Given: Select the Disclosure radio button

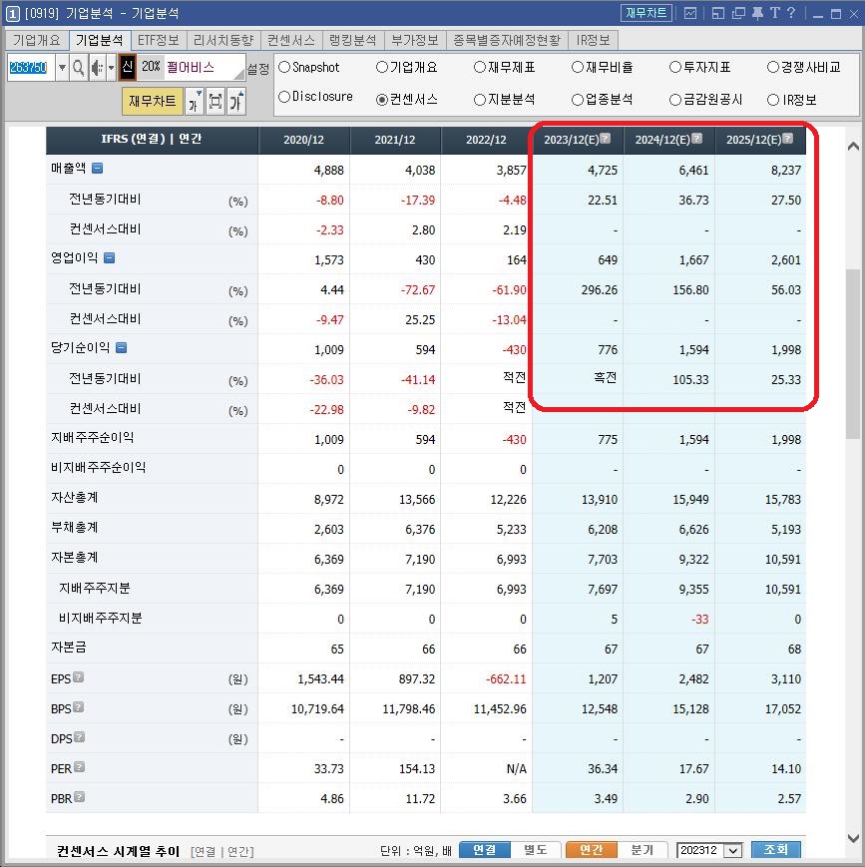Looking at the screenshot, I should [284, 98].
